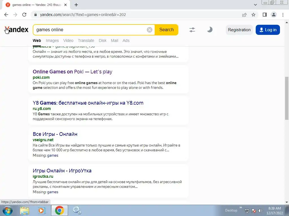Open a new tab with plus

(76, 5)
